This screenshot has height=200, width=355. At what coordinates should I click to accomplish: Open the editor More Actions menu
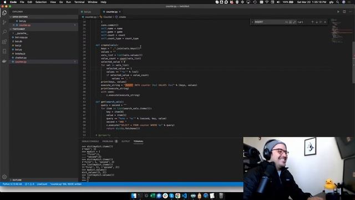tap(350, 12)
